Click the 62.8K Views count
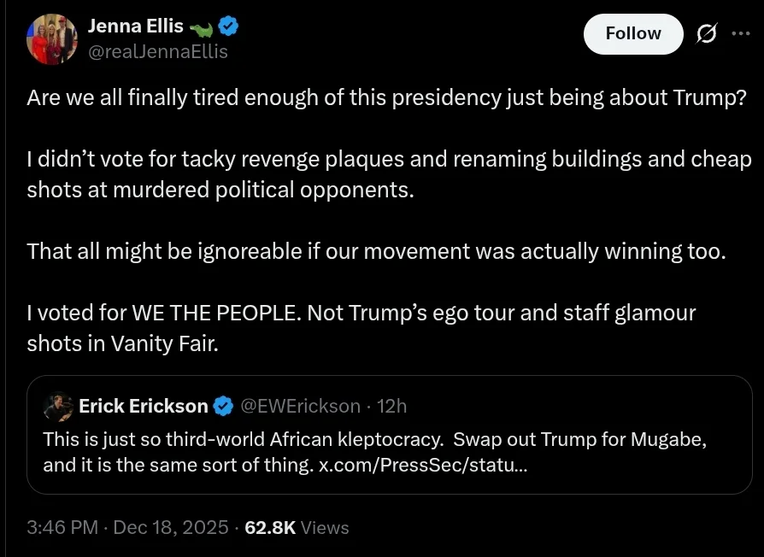The height and width of the screenshot is (557, 764). click(297, 527)
